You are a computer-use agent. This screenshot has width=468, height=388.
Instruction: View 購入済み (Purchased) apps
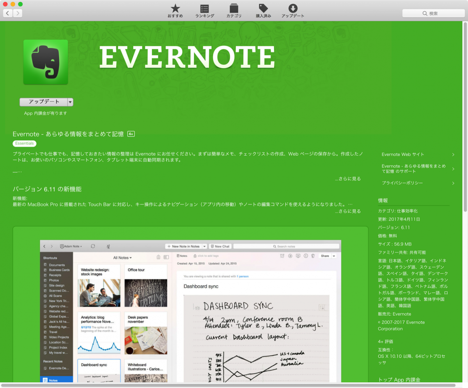pyautogui.click(x=263, y=11)
